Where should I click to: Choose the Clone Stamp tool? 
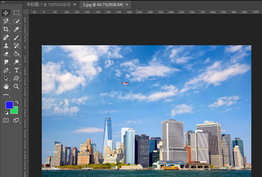tap(6, 46)
